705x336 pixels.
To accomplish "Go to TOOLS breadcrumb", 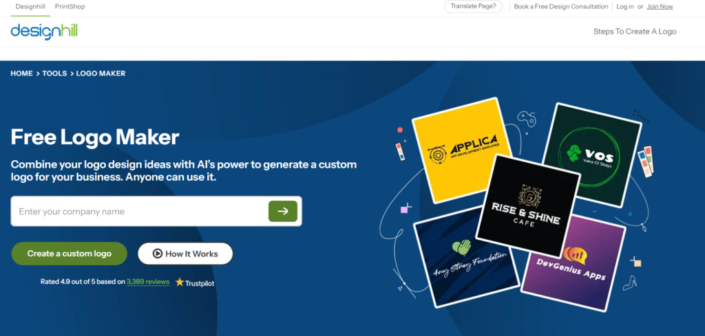I will [54, 74].
